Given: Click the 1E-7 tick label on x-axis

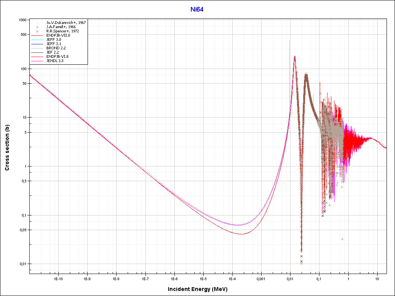Looking at the screenshot, I should (145, 278).
